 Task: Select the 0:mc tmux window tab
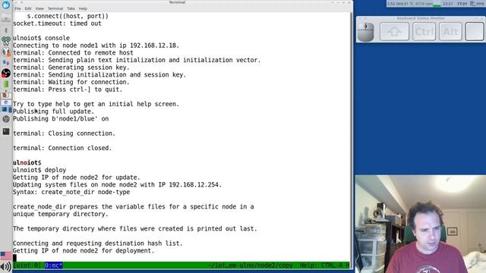coord(54,265)
